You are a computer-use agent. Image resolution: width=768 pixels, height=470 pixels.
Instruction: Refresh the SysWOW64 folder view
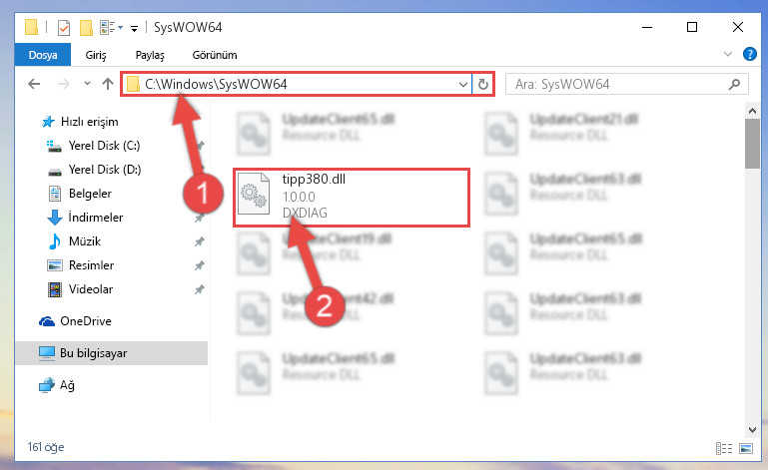click(x=483, y=84)
